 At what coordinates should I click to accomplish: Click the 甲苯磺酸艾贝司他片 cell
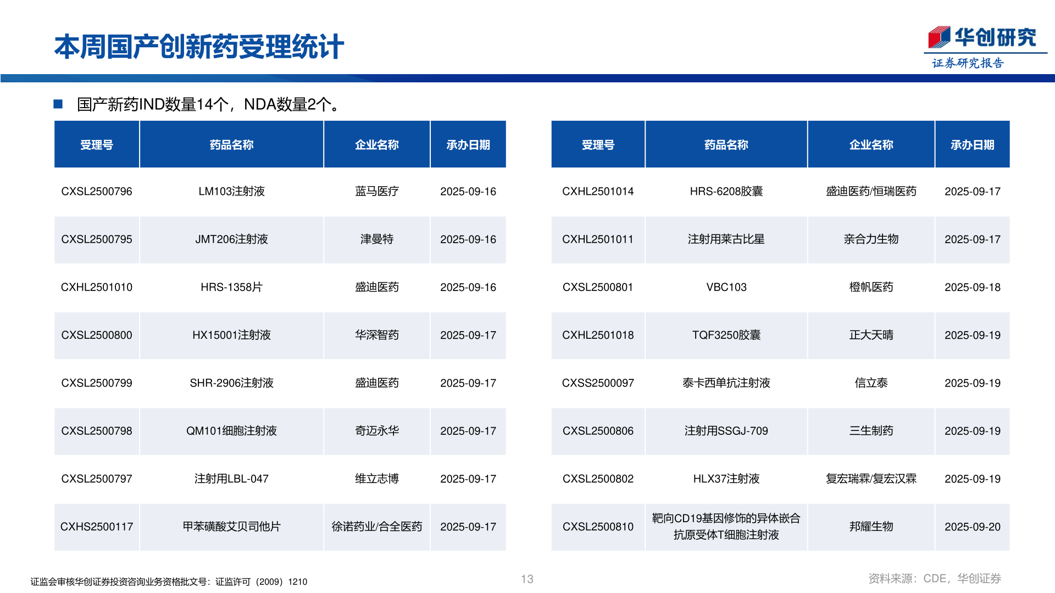[231, 527]
